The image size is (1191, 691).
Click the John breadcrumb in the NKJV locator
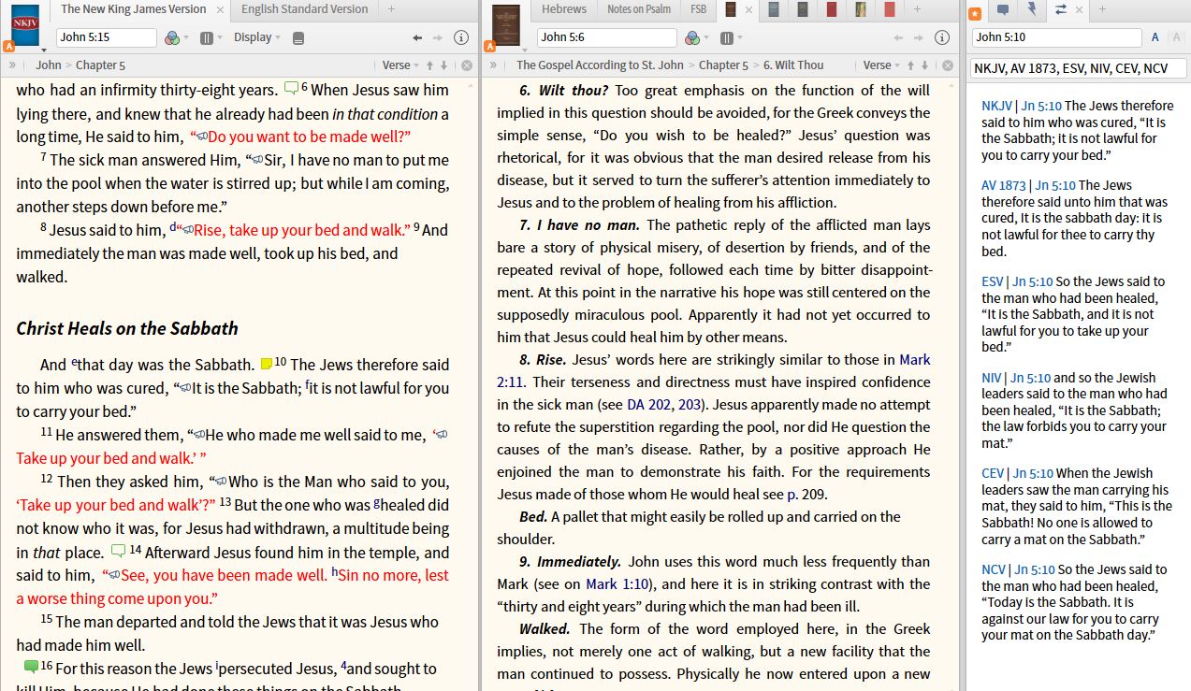tap(49, 65)
